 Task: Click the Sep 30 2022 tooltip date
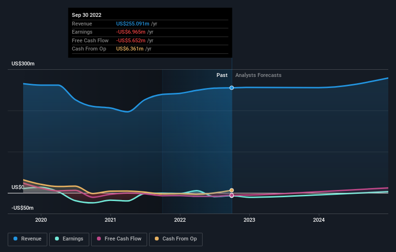87,15
